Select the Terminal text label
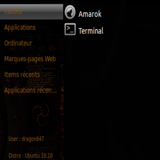 coord(91,31)
